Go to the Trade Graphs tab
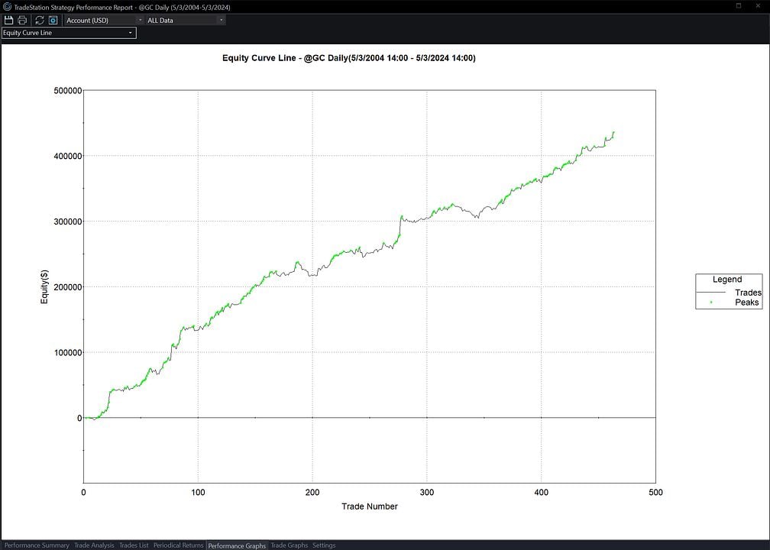 [x=290, y=545]
